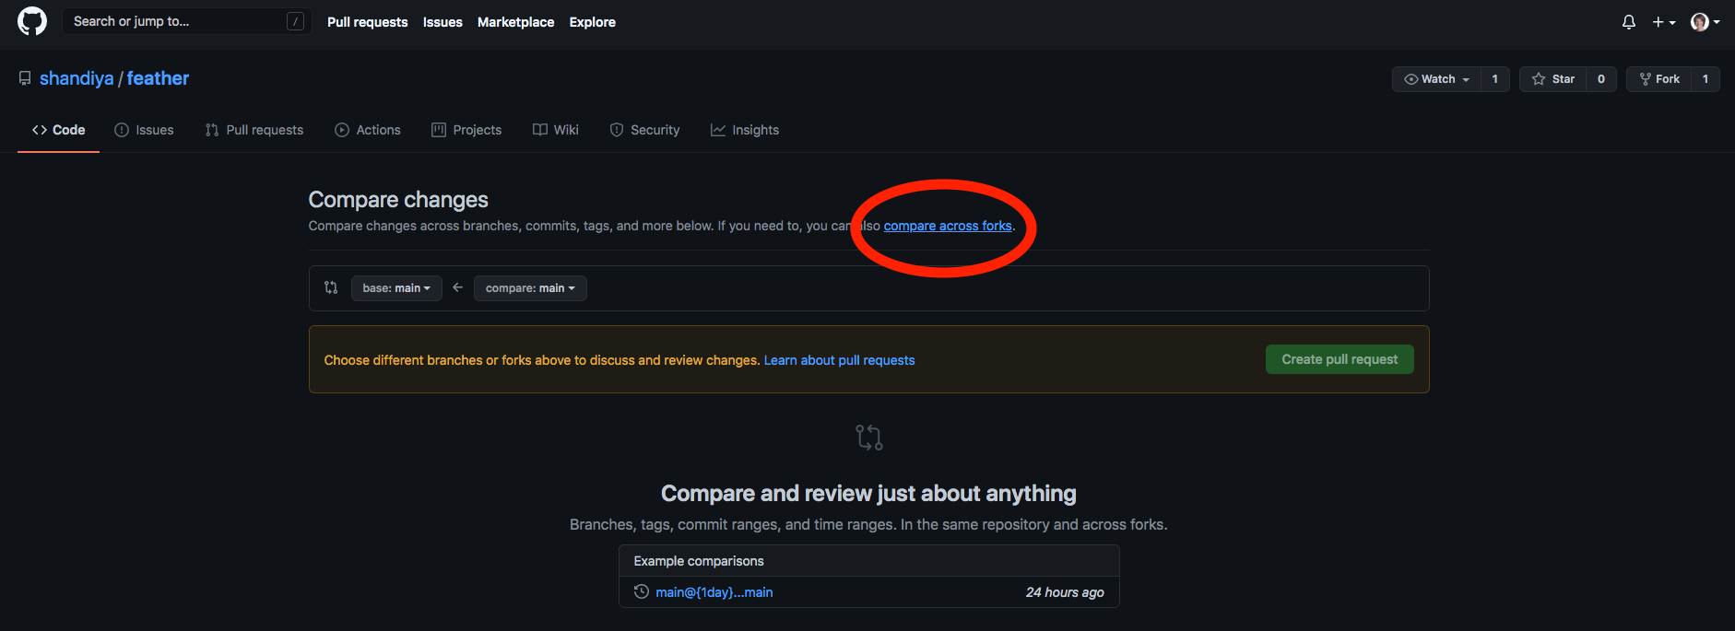1735x631 pixels.
Task: Open Pull requests in the top navigation bar
Action: coord(367,22)
